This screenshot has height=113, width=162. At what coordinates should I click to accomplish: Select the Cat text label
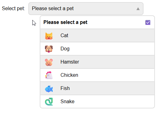pos(64,35)
